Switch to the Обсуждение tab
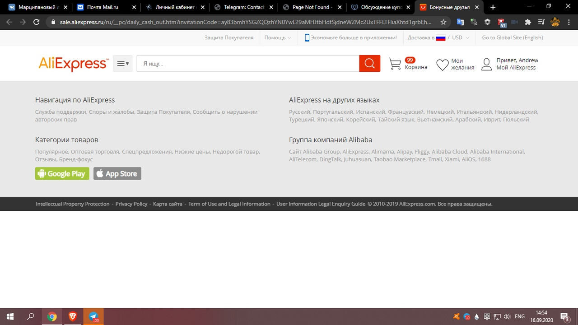Viewport: 578px width, 325px height. coord(380,7)
